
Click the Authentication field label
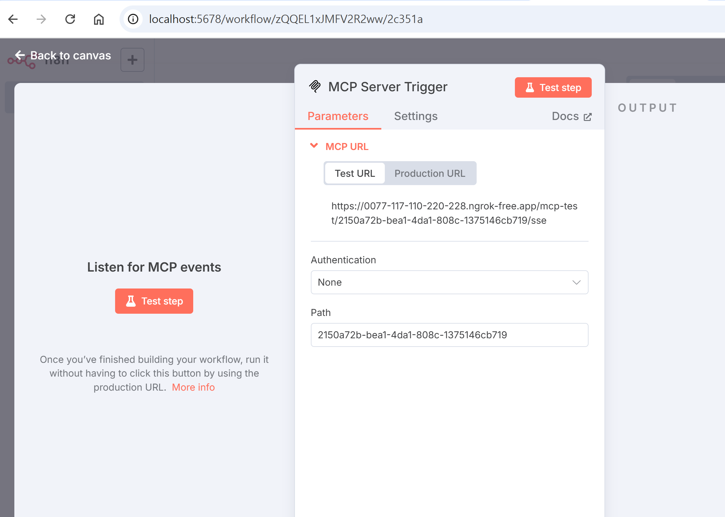click(x=343, y=260)
